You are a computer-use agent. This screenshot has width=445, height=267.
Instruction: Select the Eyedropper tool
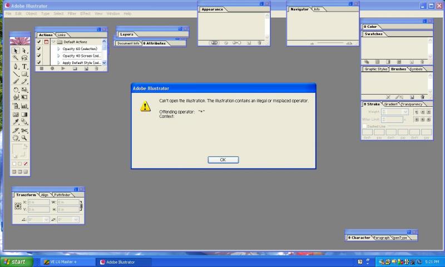(x=16, y=122)
